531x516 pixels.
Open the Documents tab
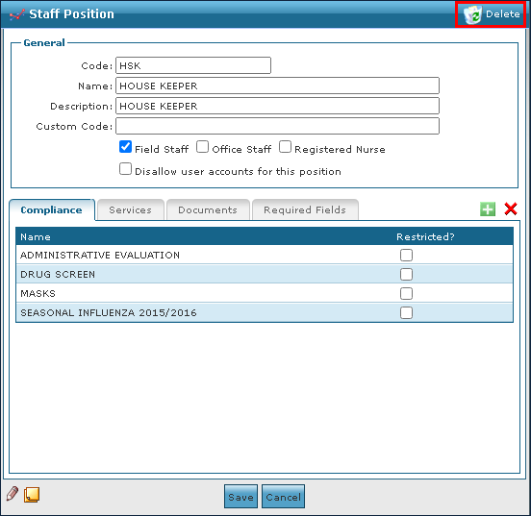[208, 209]
